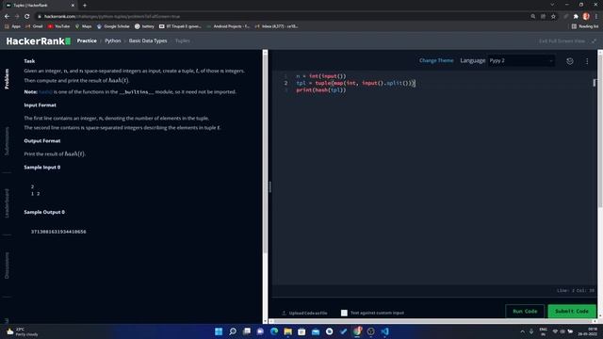603x339 pixels.
Task: Click the HackerRank logo
Action: [x=38, y=41]
